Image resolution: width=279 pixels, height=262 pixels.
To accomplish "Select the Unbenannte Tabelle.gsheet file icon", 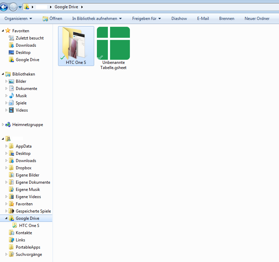I will pos(113,43).
